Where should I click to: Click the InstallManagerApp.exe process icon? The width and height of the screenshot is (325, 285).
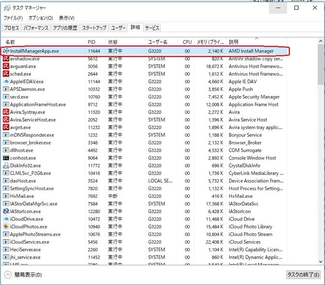[x=6, y=51]
